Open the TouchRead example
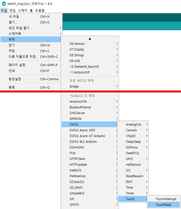Image resolution: width=181 pixels, height=209 pixels. (x=164, y=205)
